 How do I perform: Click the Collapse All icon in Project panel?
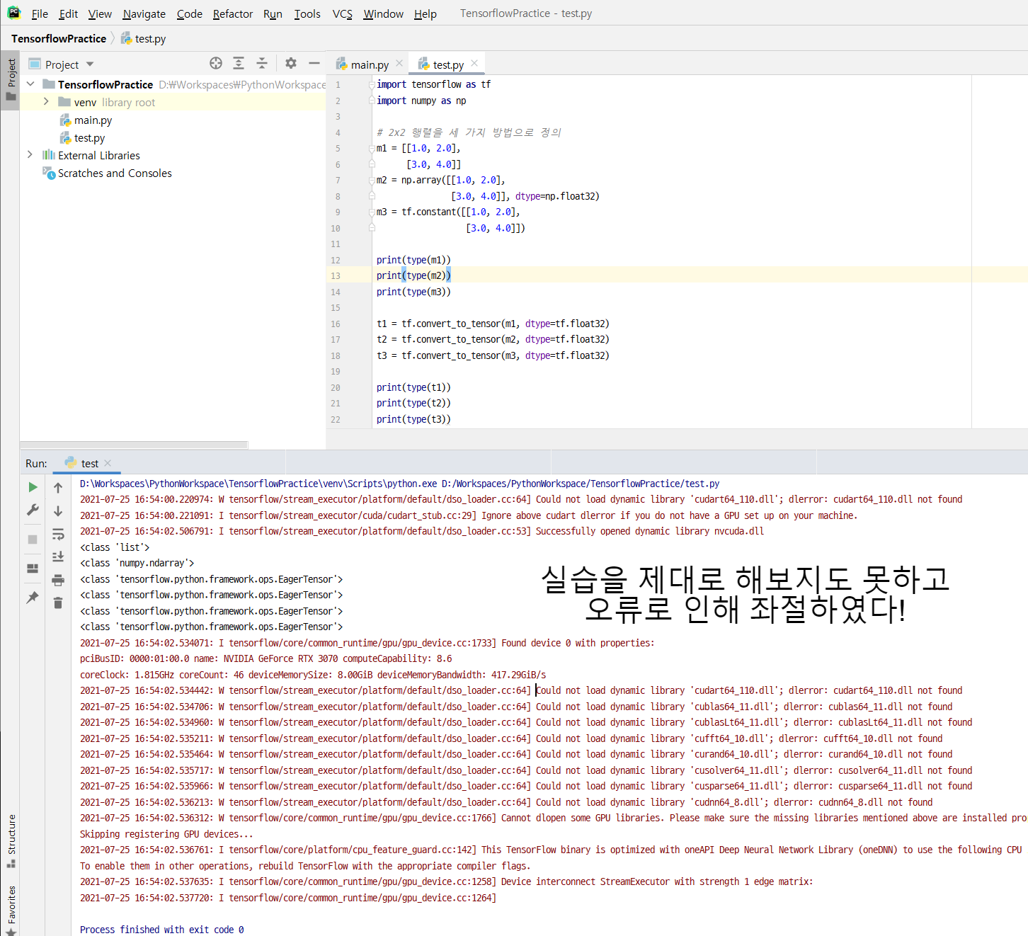(262, 63)
